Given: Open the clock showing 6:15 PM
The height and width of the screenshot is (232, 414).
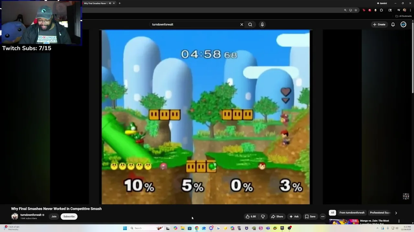Looking at the screenshot, I should [x=406, y=228].
